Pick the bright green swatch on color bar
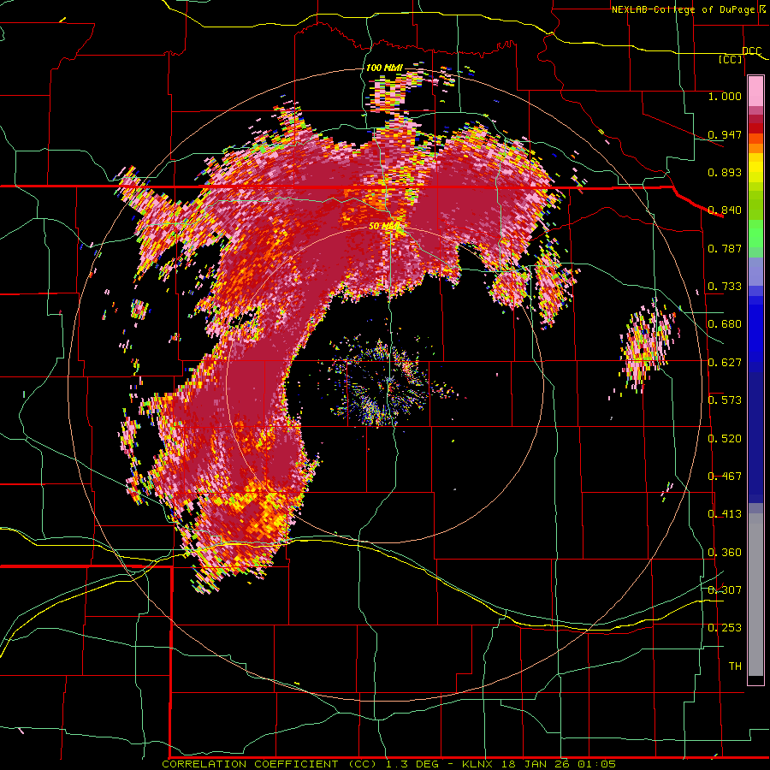 (x=755, y=234)
